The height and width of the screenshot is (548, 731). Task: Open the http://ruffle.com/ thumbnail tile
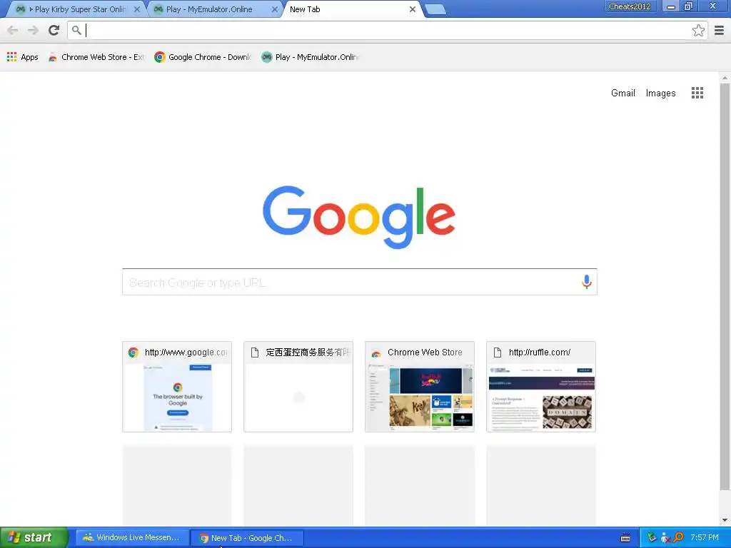pyautogui.click(x=541, y=387)
